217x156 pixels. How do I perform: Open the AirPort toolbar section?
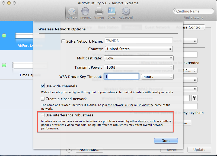72,13
